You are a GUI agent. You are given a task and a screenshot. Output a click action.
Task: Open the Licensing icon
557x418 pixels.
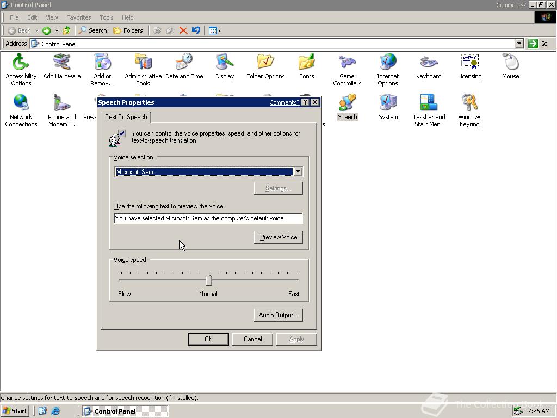coord(469,66)
